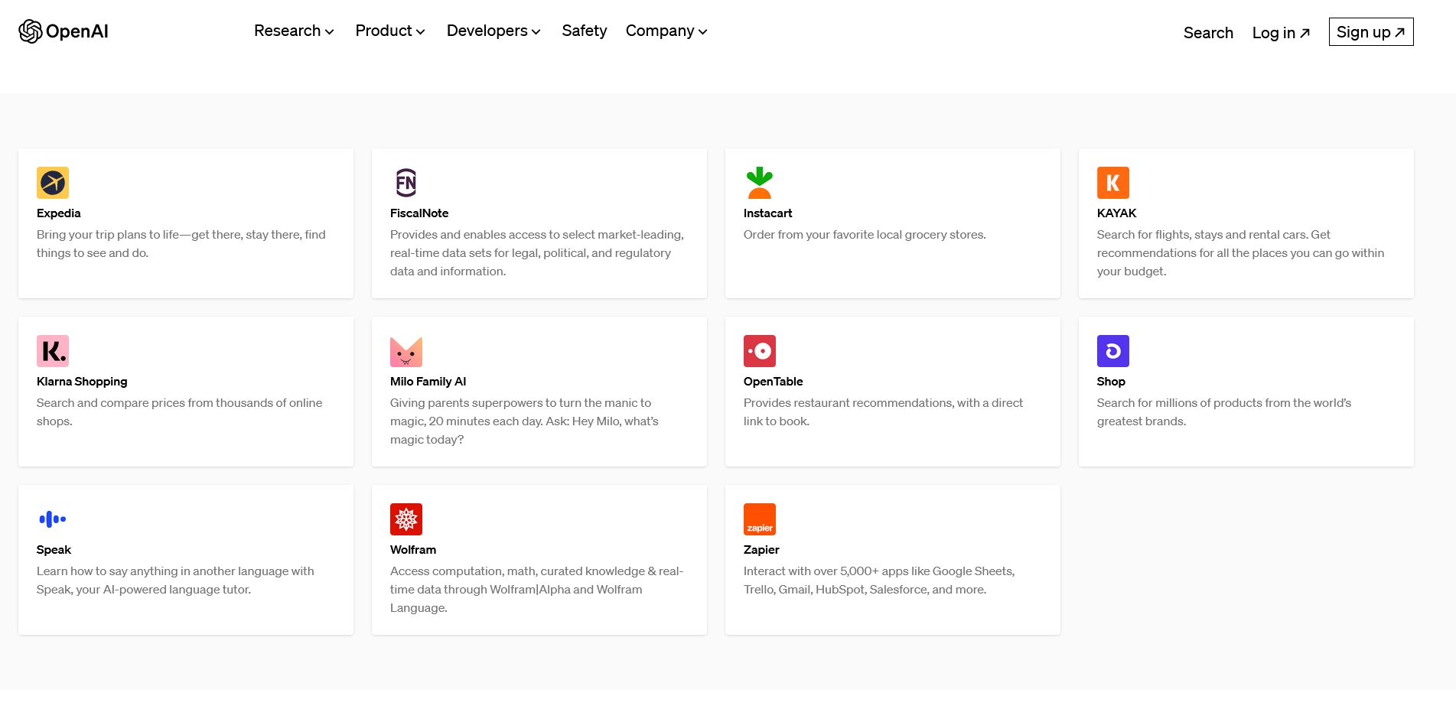
Task: Click the Sign up button
Action: (1371, 32)
